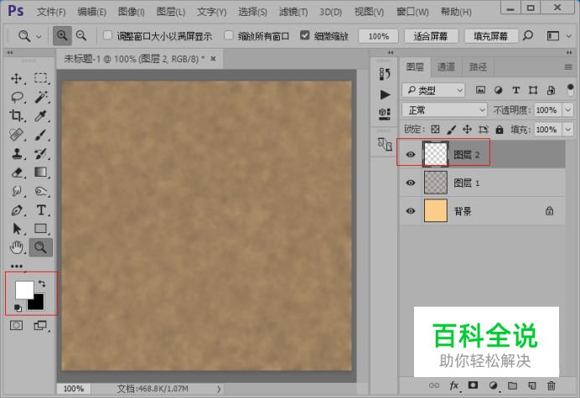Select the Rectangle shape tool

[41, 229]
